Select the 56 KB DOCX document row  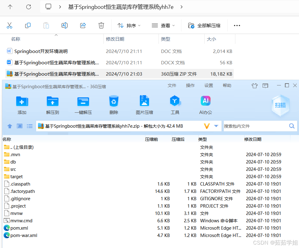(x=119, y=62)
